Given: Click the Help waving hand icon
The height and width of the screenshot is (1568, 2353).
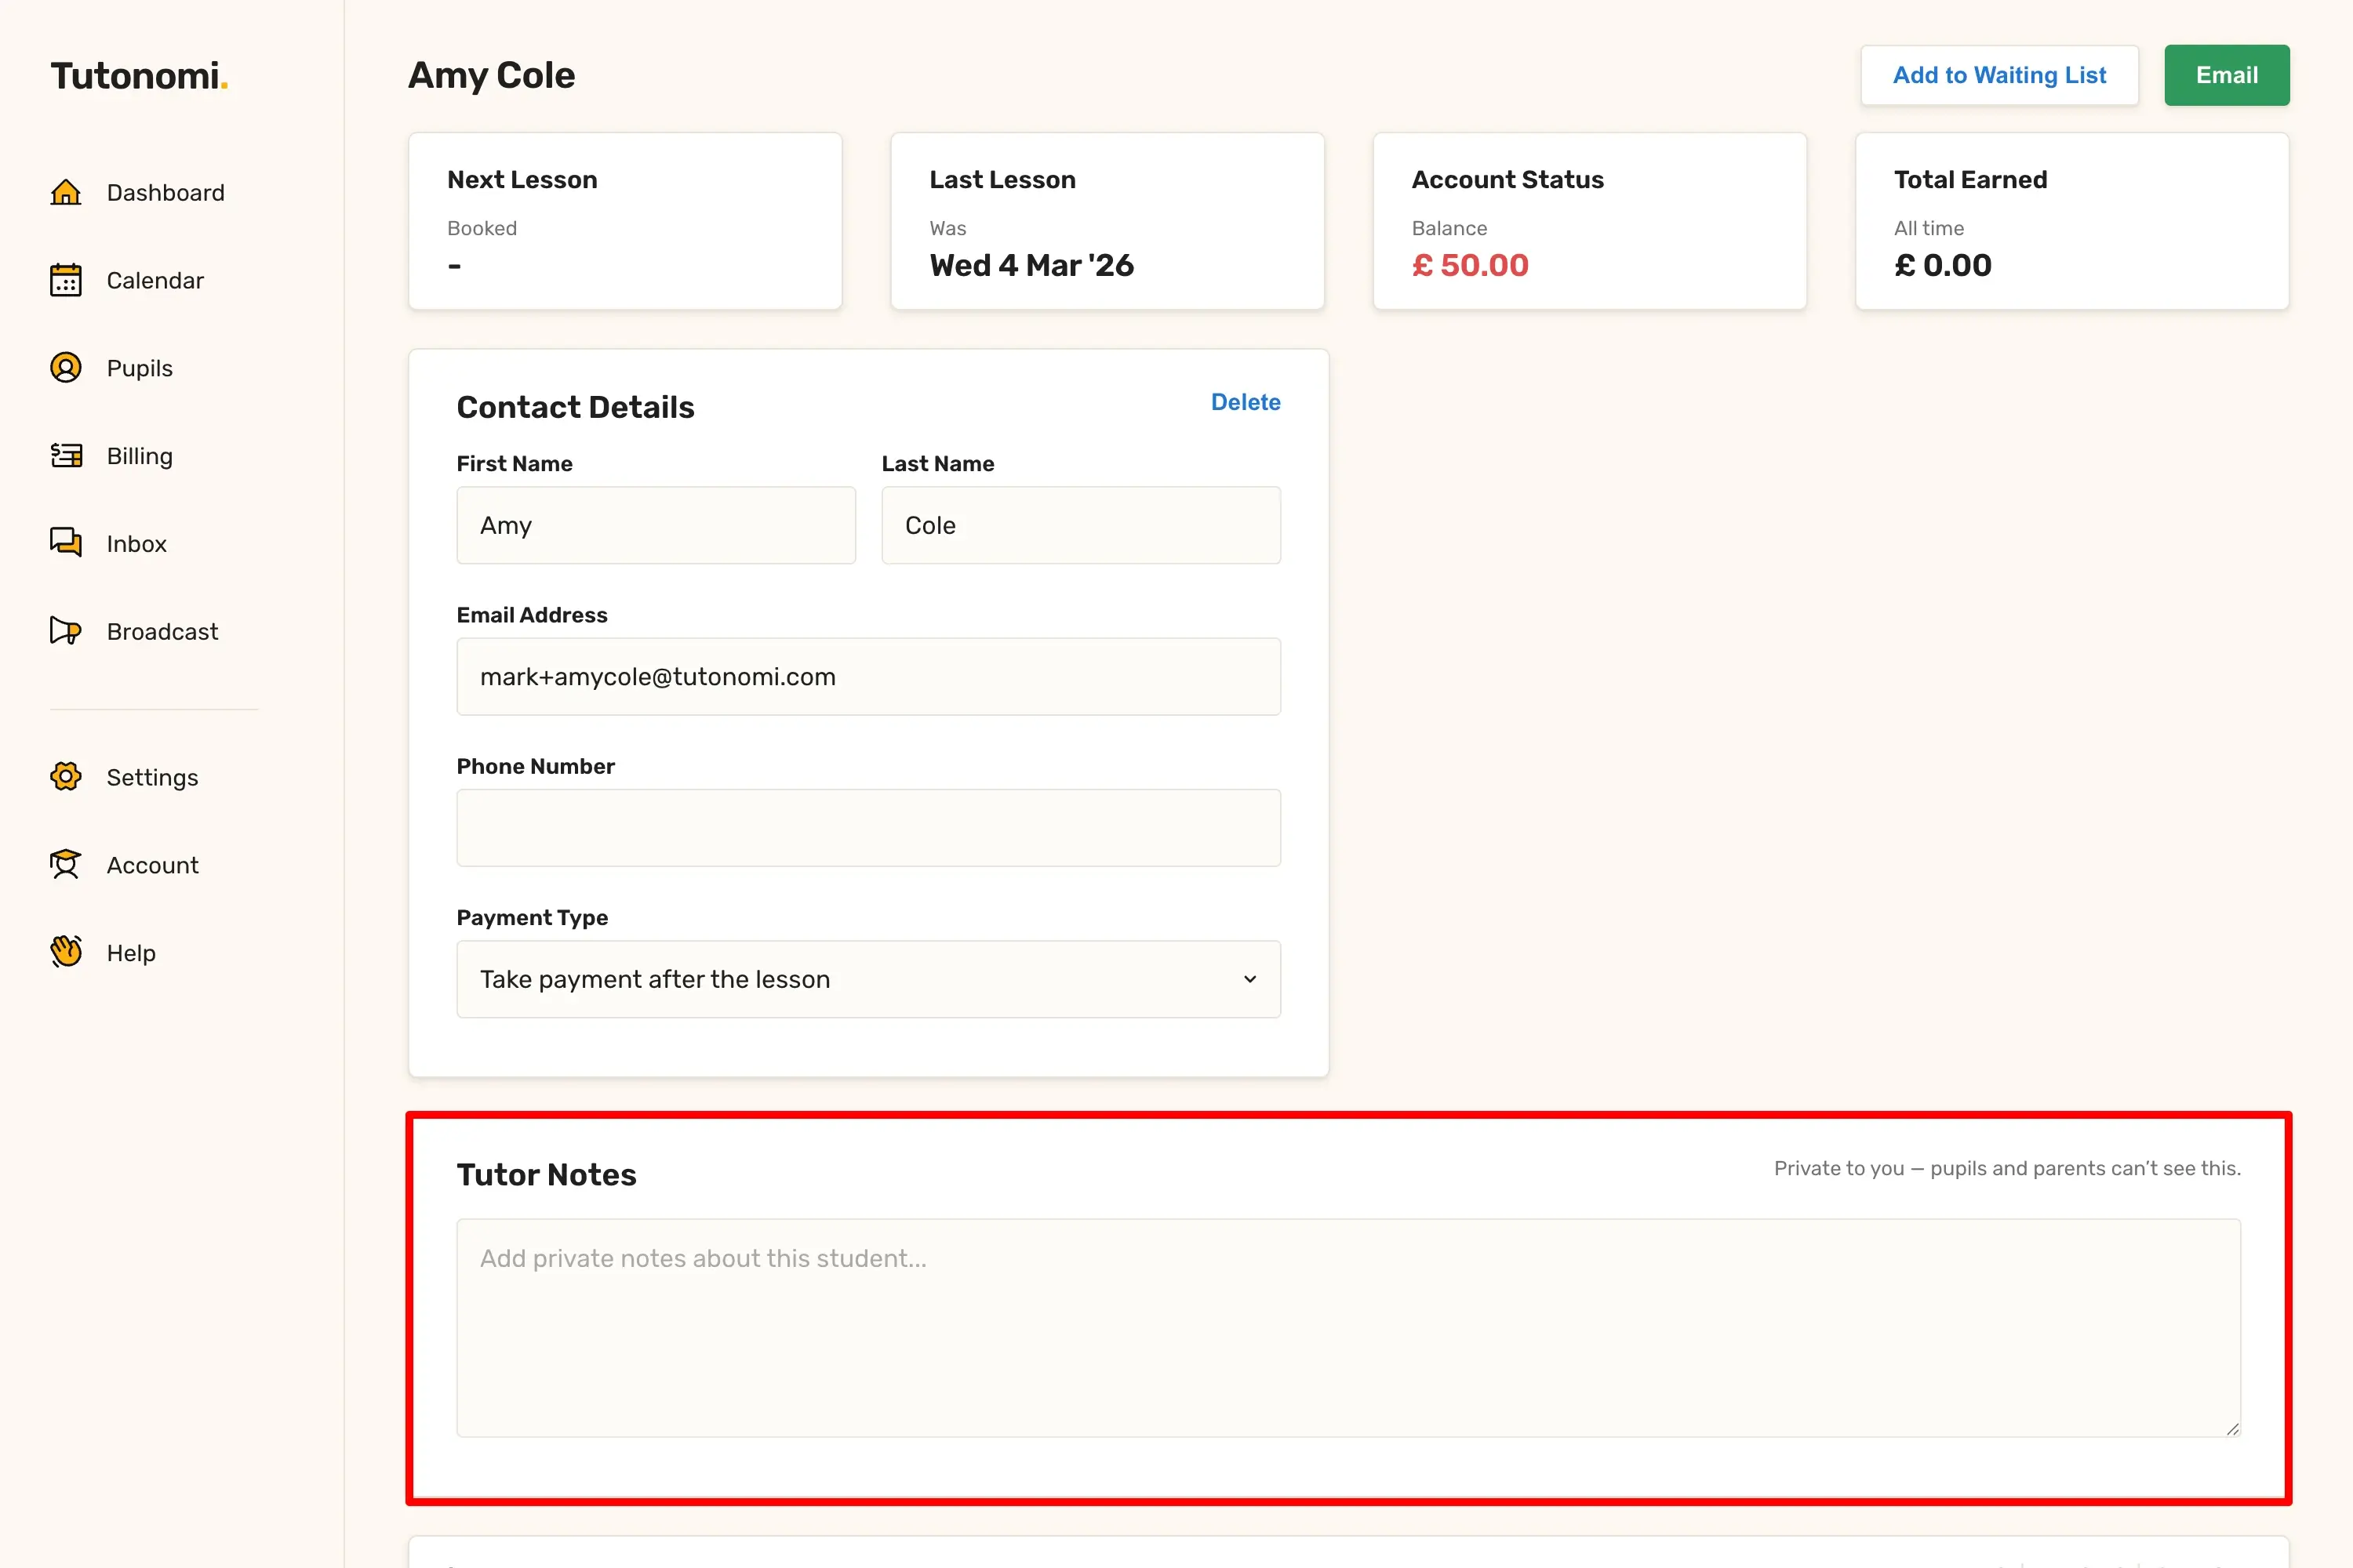Looking at the screenshot, I should [66, 952].
